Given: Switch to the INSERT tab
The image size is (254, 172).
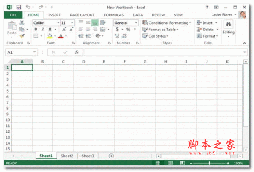Looking at the screenshot, I should pos(55,15).
